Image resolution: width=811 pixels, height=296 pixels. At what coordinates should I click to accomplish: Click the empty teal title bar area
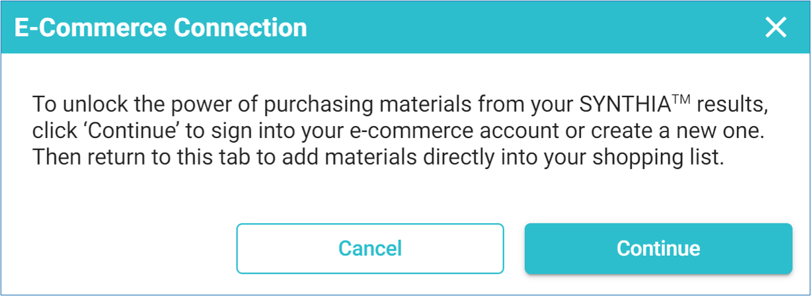coord(529,28)
